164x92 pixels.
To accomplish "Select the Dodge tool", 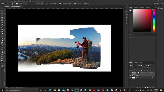I will pyautogui.click(x=2, y=41).
